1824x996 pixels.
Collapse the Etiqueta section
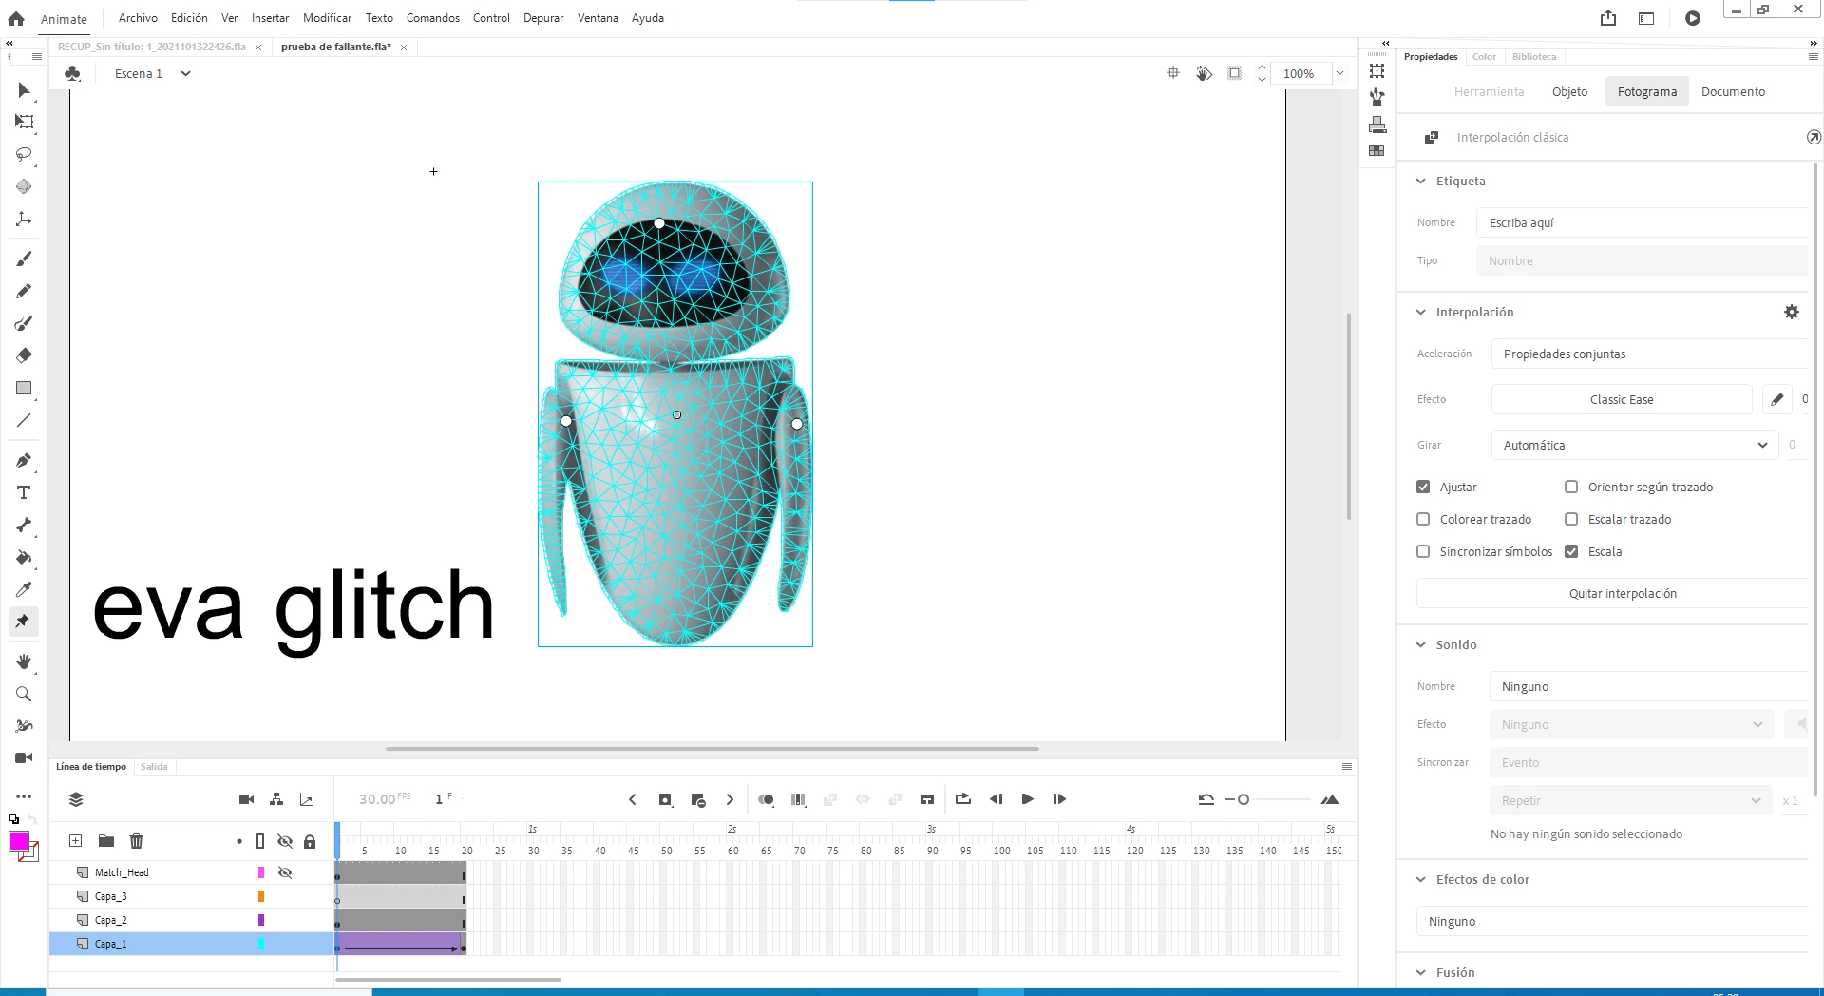point(1421,181)
